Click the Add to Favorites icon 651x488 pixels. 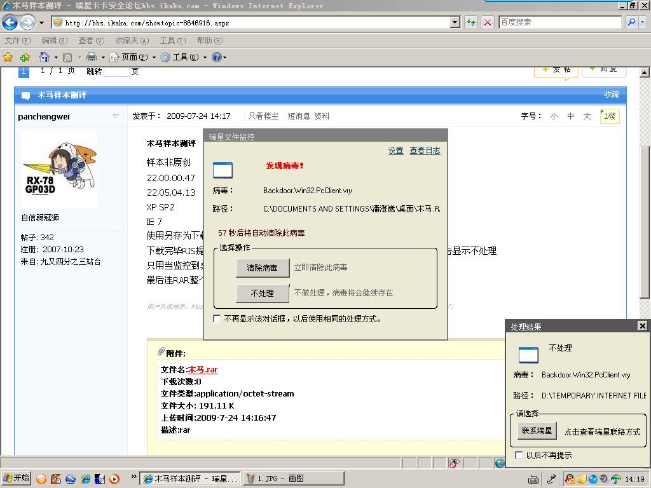point(25,57)
